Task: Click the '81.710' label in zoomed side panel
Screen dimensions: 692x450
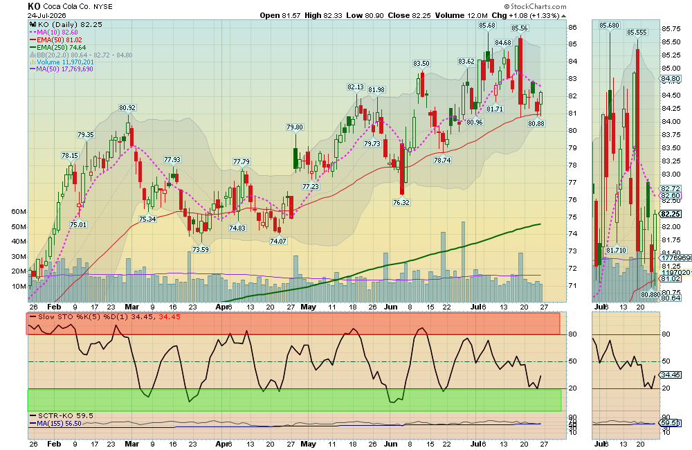Action: (x=616, y=251)
